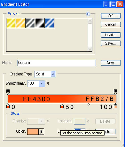Open the Presets flyout menu arrow
The image size is (125, 147).
(x=88, y=14)
